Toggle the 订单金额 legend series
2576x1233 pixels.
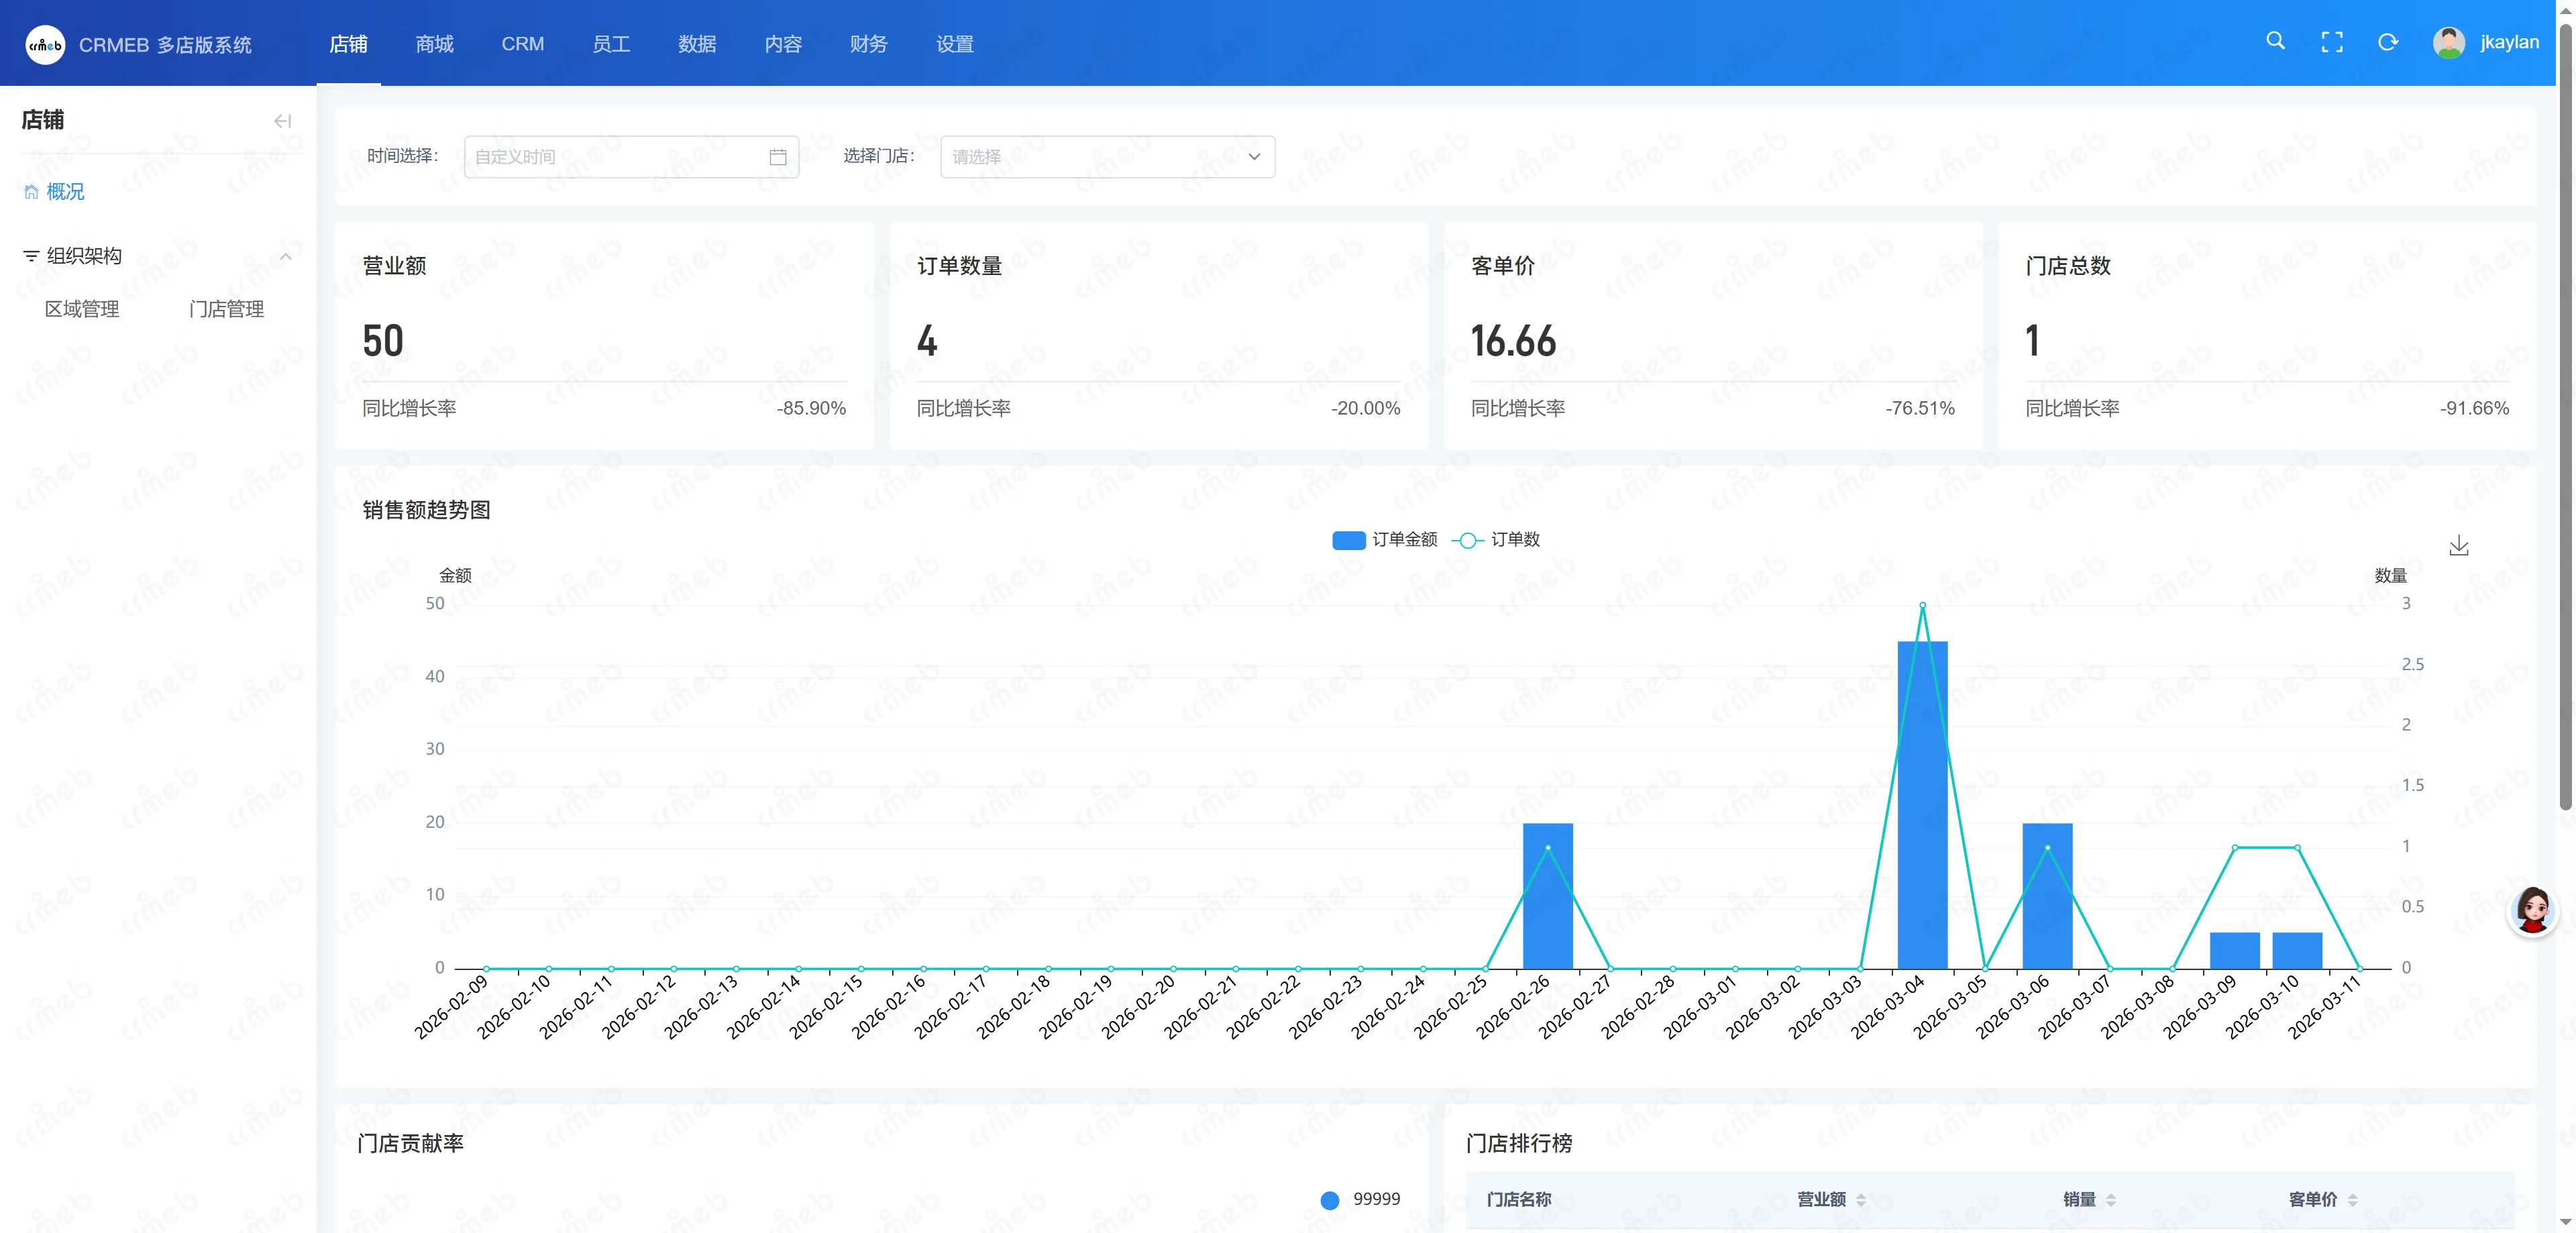click(1384, 540)
